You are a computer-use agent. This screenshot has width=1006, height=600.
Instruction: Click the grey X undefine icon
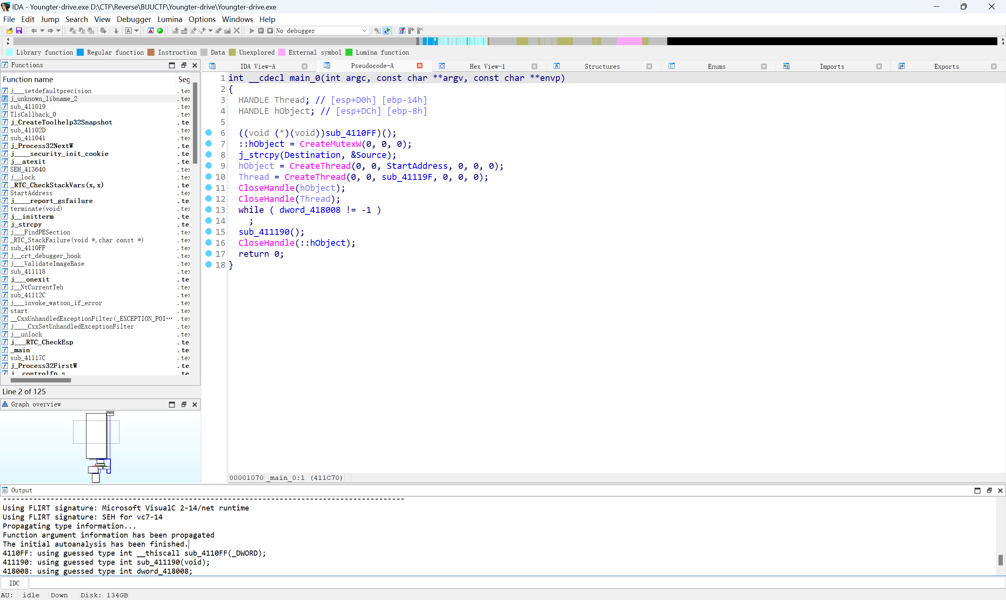(237, 31)
